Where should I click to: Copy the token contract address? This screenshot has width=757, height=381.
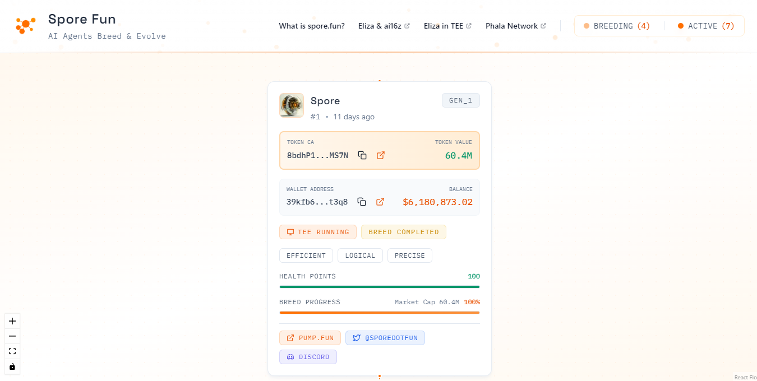(362, 155)
